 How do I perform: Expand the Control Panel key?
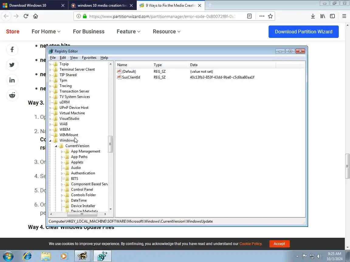(62, 190)
